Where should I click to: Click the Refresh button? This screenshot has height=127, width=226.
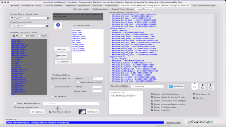(61, 56)
